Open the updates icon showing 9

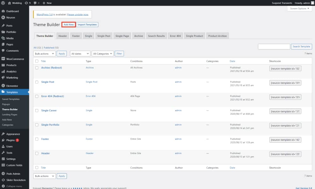26,3
